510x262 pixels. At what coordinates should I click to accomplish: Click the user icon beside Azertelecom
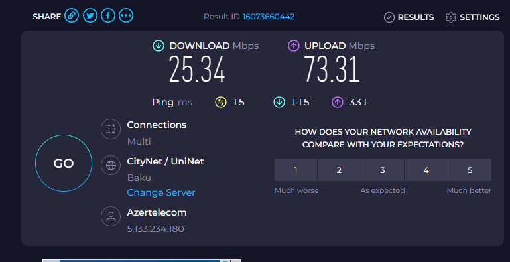coord(111,216)
